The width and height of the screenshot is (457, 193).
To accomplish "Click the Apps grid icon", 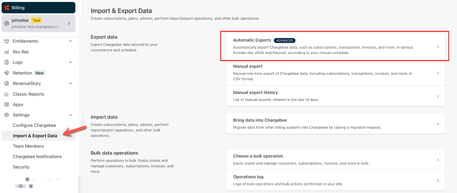I will coord(7,104).
